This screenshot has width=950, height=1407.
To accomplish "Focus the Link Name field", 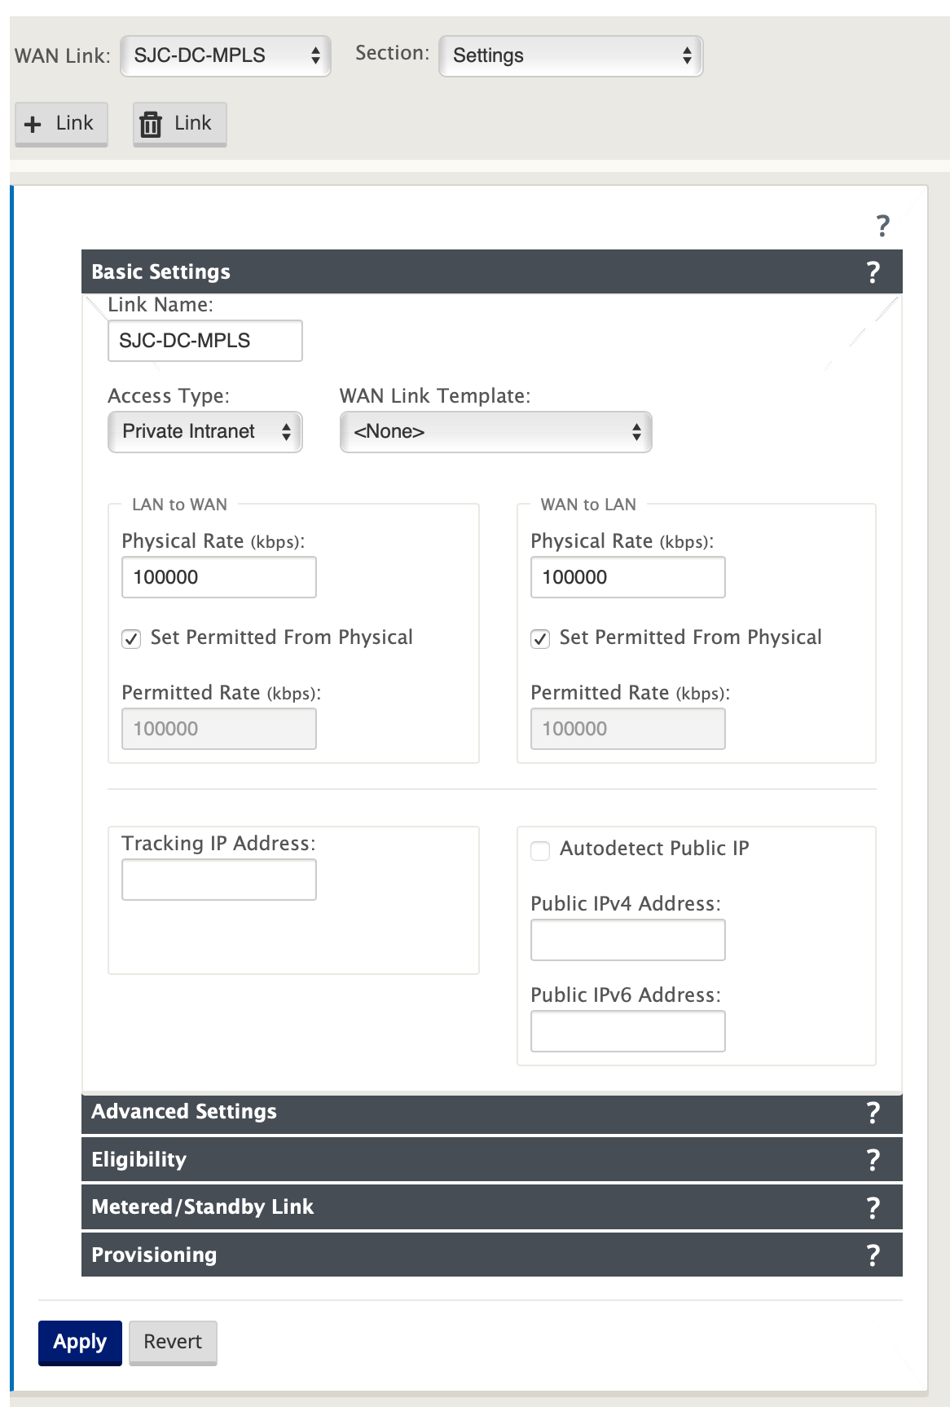I will pyautogui.click(x=205, y=341).
